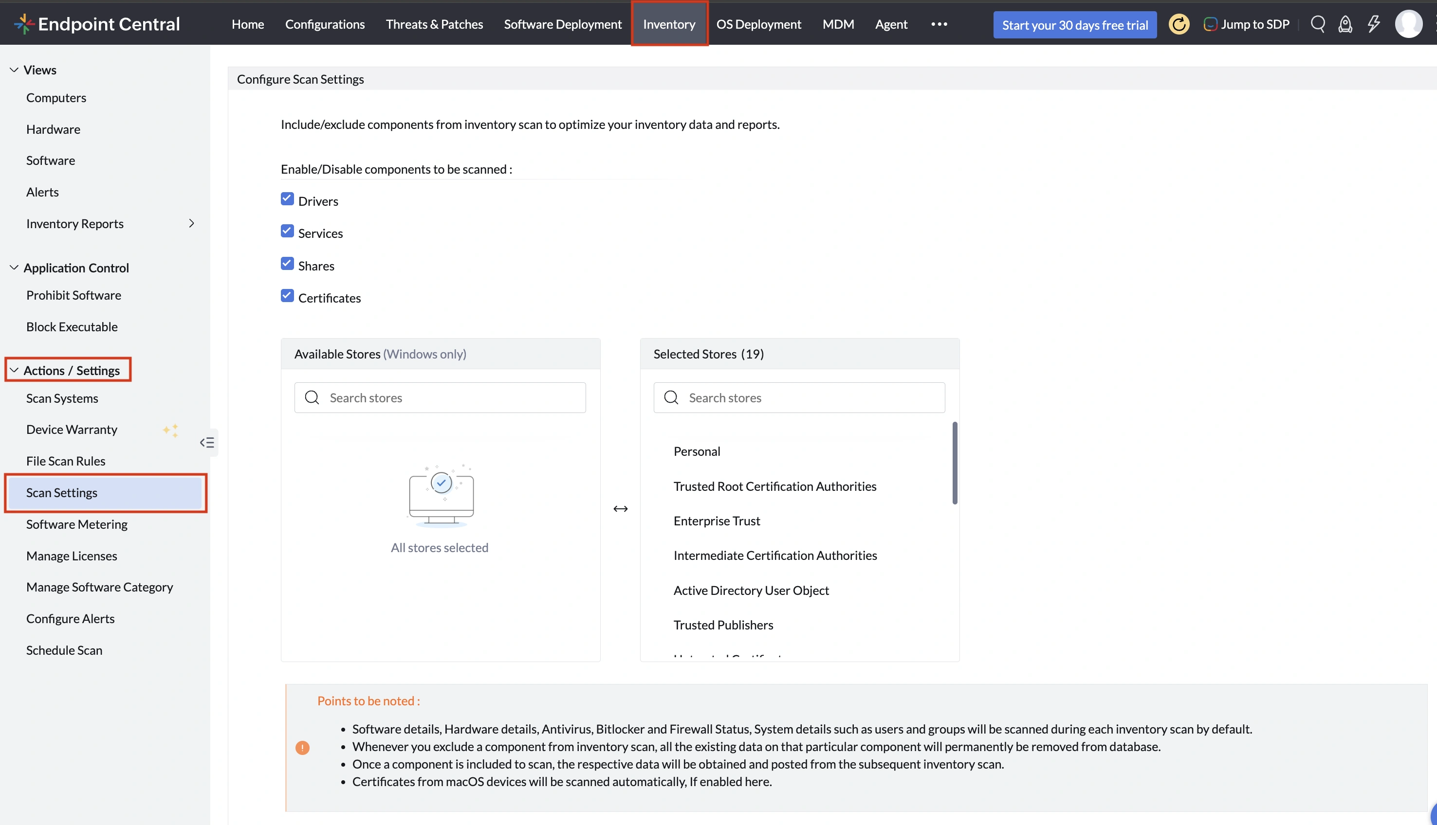Open Scan Systems
This screenshot has width=1437, height=825.
pyautogui.click(x=62, y=398)
